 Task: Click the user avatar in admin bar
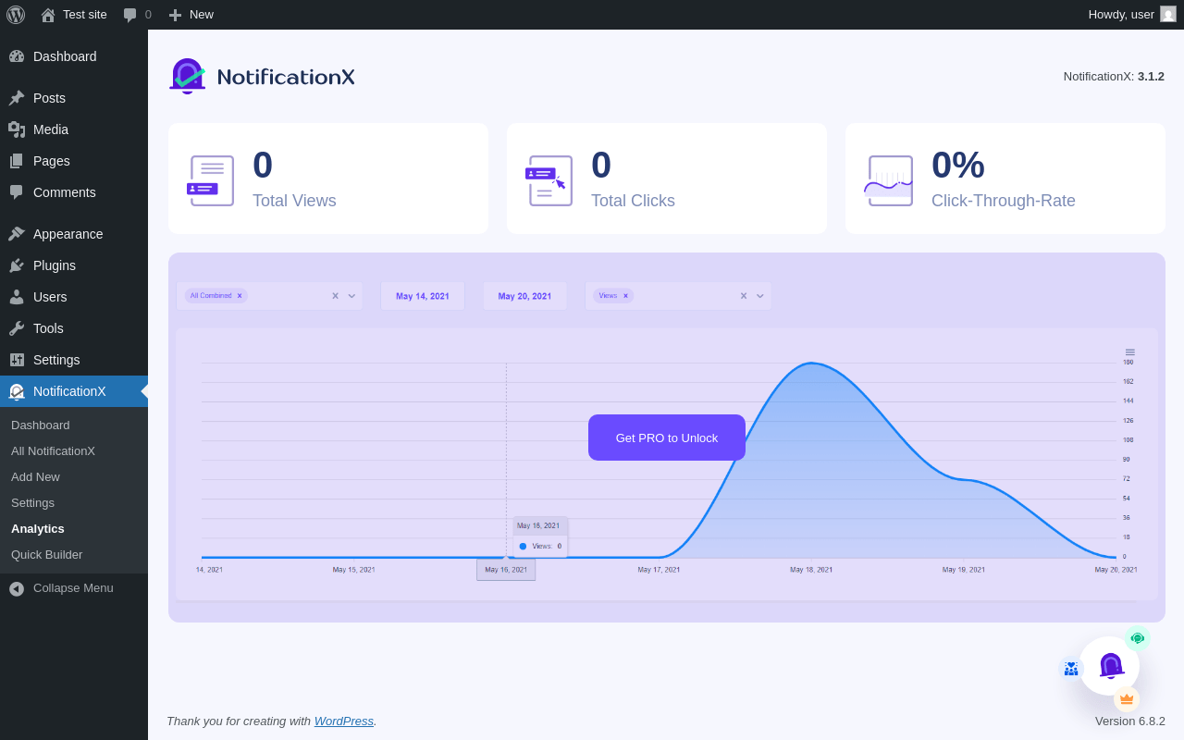point(1168,14)
